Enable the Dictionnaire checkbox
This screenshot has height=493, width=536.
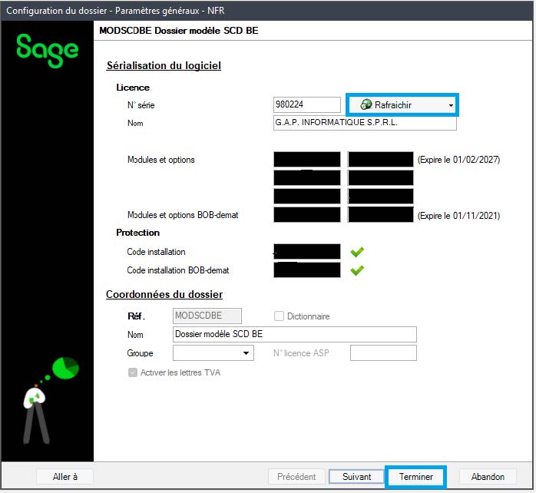pyautogui.click(x=280, y=316)
